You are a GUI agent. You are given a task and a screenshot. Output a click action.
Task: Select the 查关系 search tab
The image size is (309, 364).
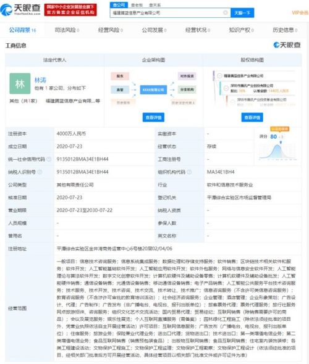click(155, 5)
